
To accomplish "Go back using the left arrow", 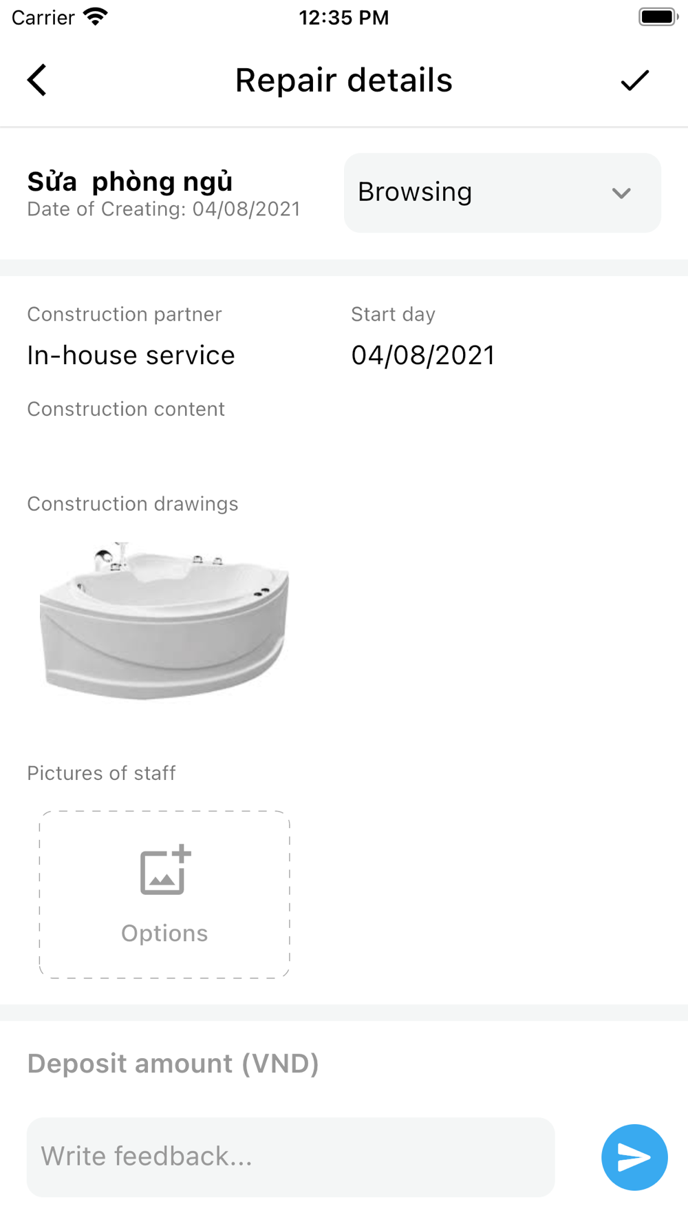I will (x=37, y=80).
